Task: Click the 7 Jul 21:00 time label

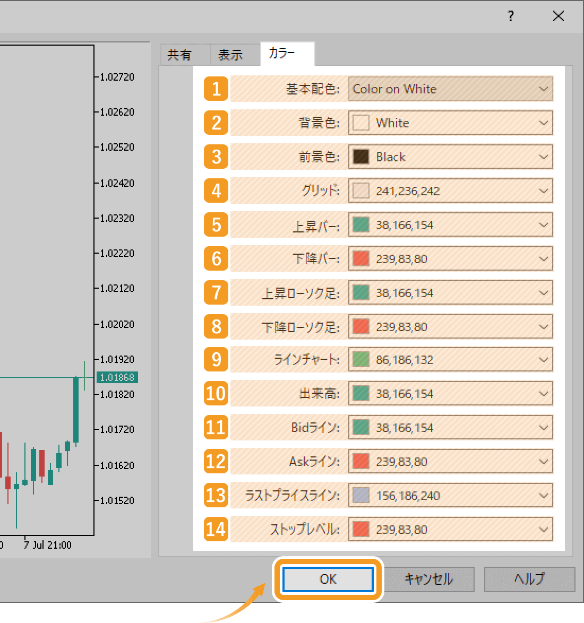Action: click(47, 545)
